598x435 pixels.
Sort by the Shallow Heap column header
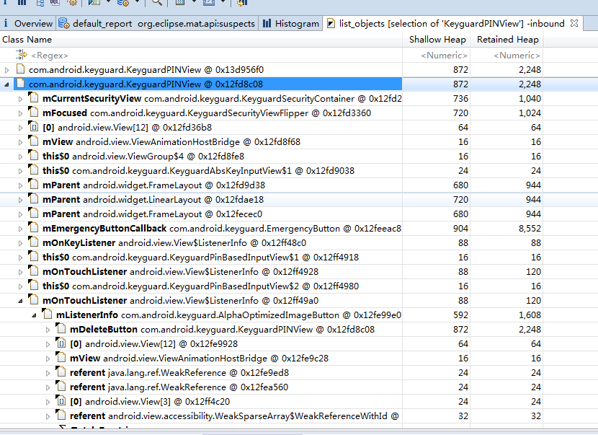[437, 40]
